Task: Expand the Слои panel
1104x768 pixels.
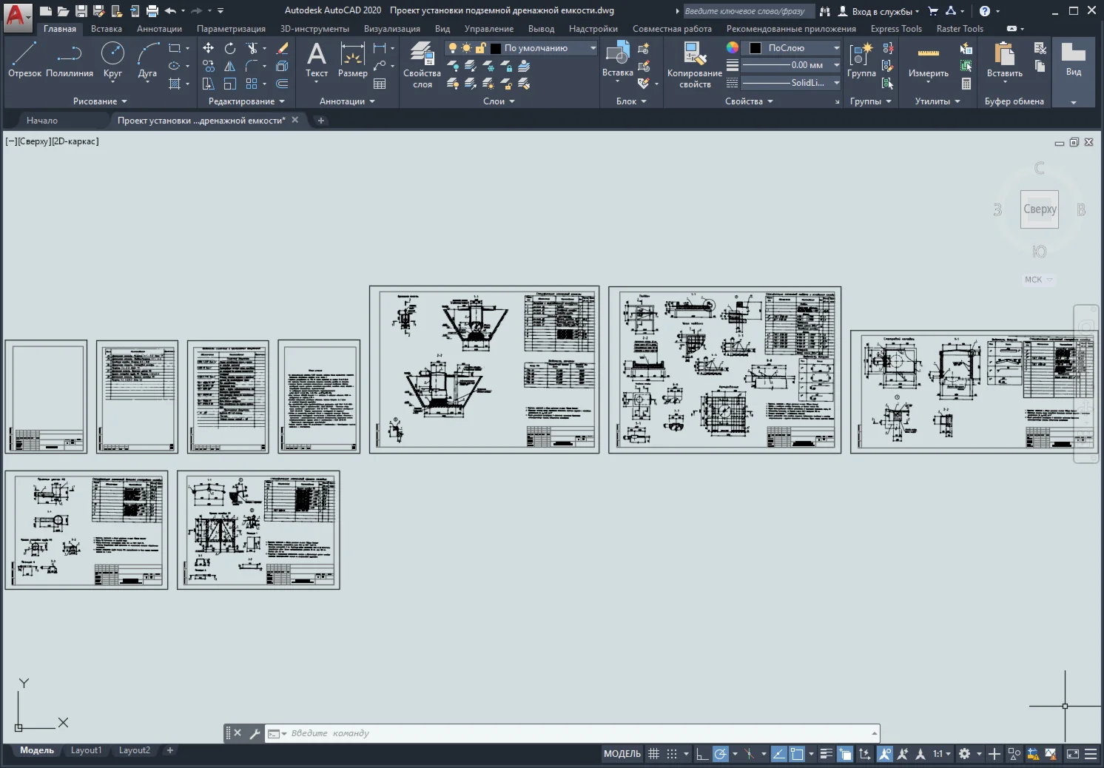Action: [499, 101]
